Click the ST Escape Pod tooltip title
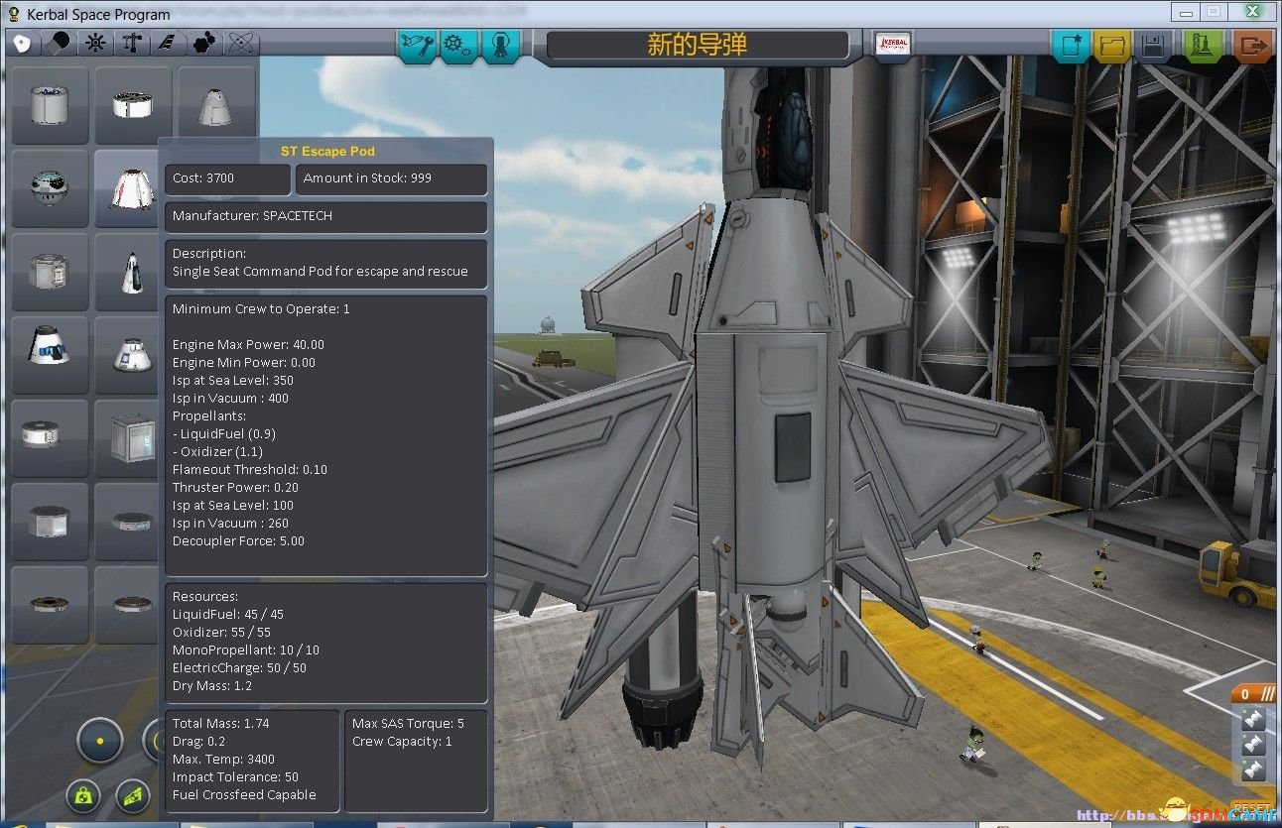 coord(327,152)
